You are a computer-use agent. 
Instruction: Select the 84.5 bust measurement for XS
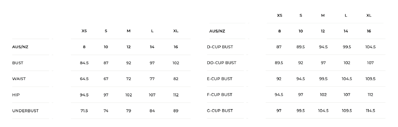pos(84,63)
